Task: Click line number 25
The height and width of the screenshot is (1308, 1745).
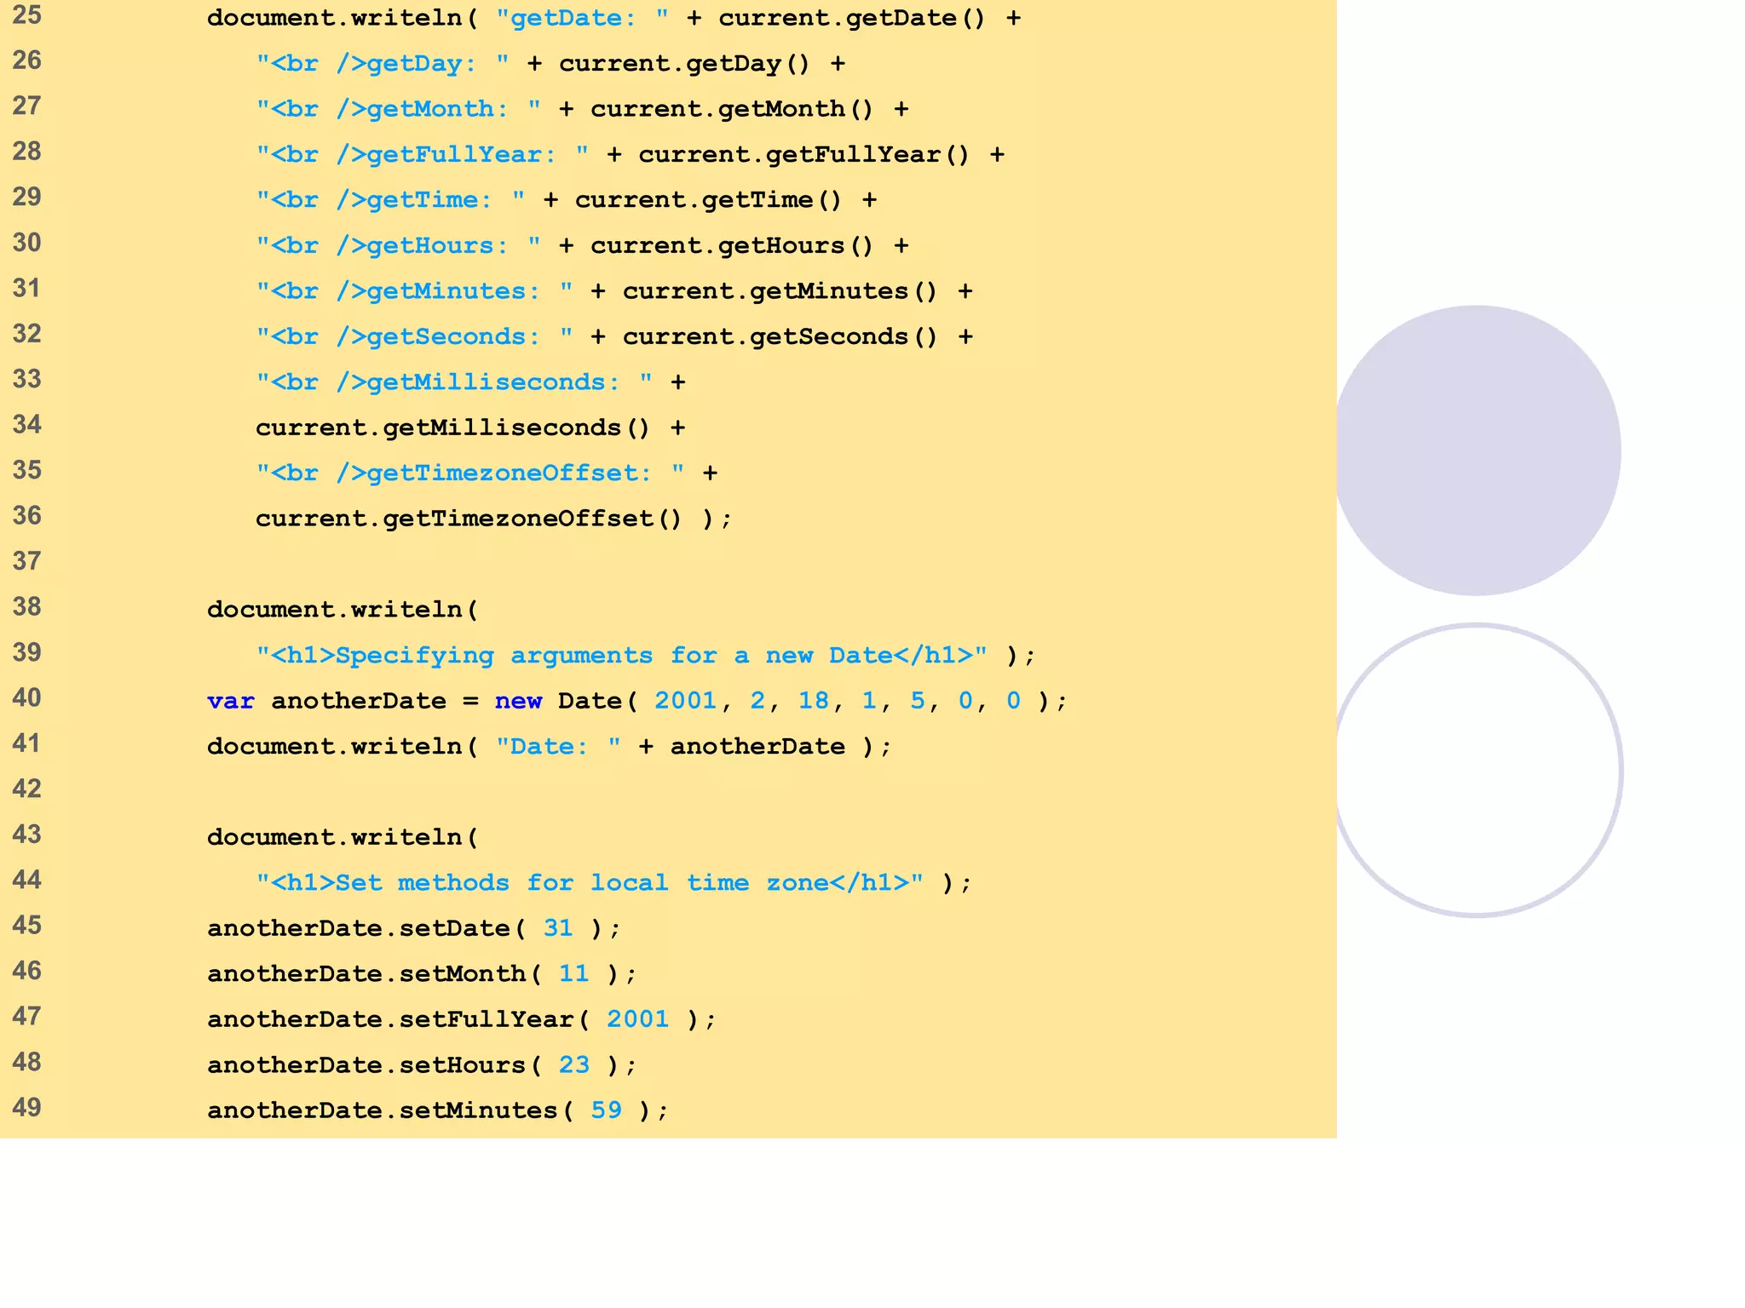Action: tap(27, 15)
